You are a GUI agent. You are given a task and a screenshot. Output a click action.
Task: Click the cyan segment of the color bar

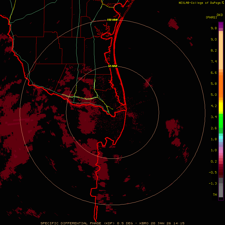(221, 137)
